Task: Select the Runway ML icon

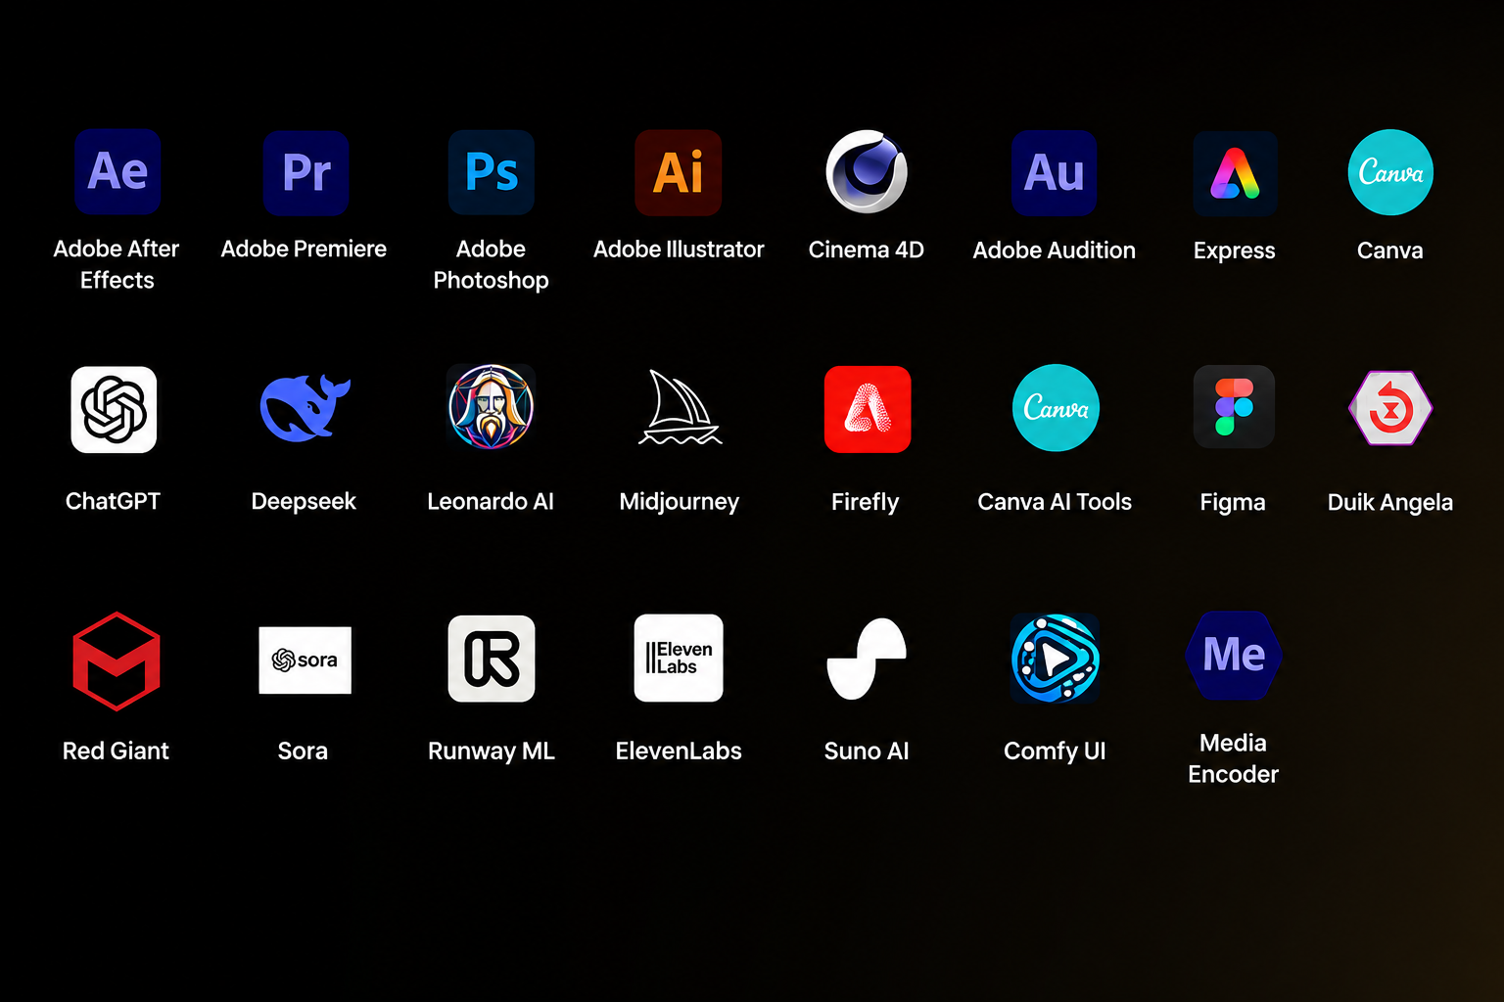Action: point(492,659)
